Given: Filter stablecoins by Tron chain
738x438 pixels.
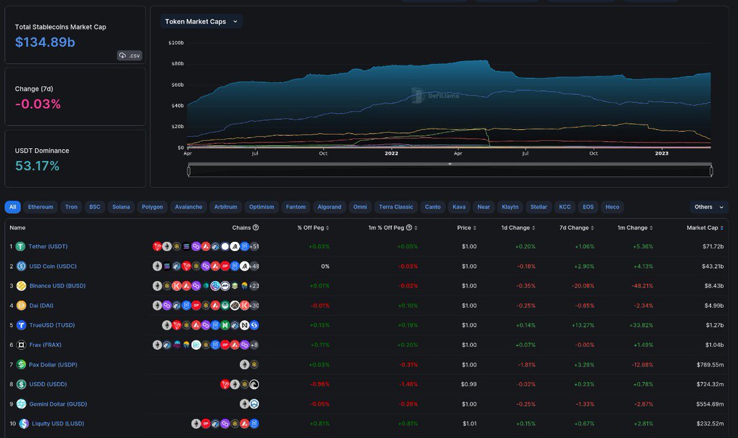Looking at the screenshot, I should (71, 207).
